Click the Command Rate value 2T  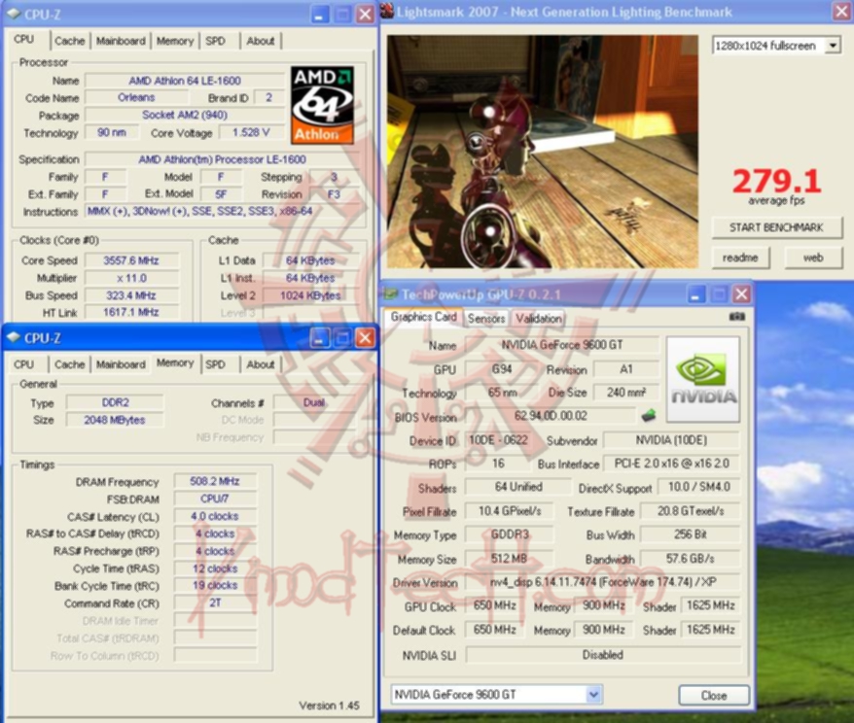coord(215,602)
